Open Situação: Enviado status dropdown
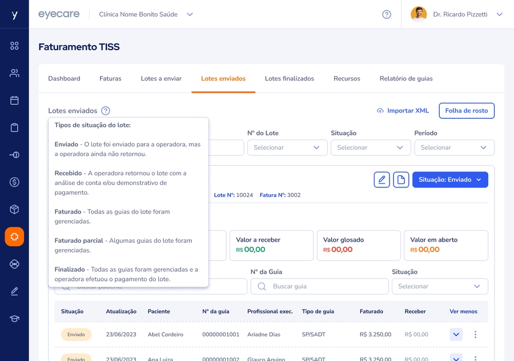Screen dimensions: 514x361 pos(450,180)
